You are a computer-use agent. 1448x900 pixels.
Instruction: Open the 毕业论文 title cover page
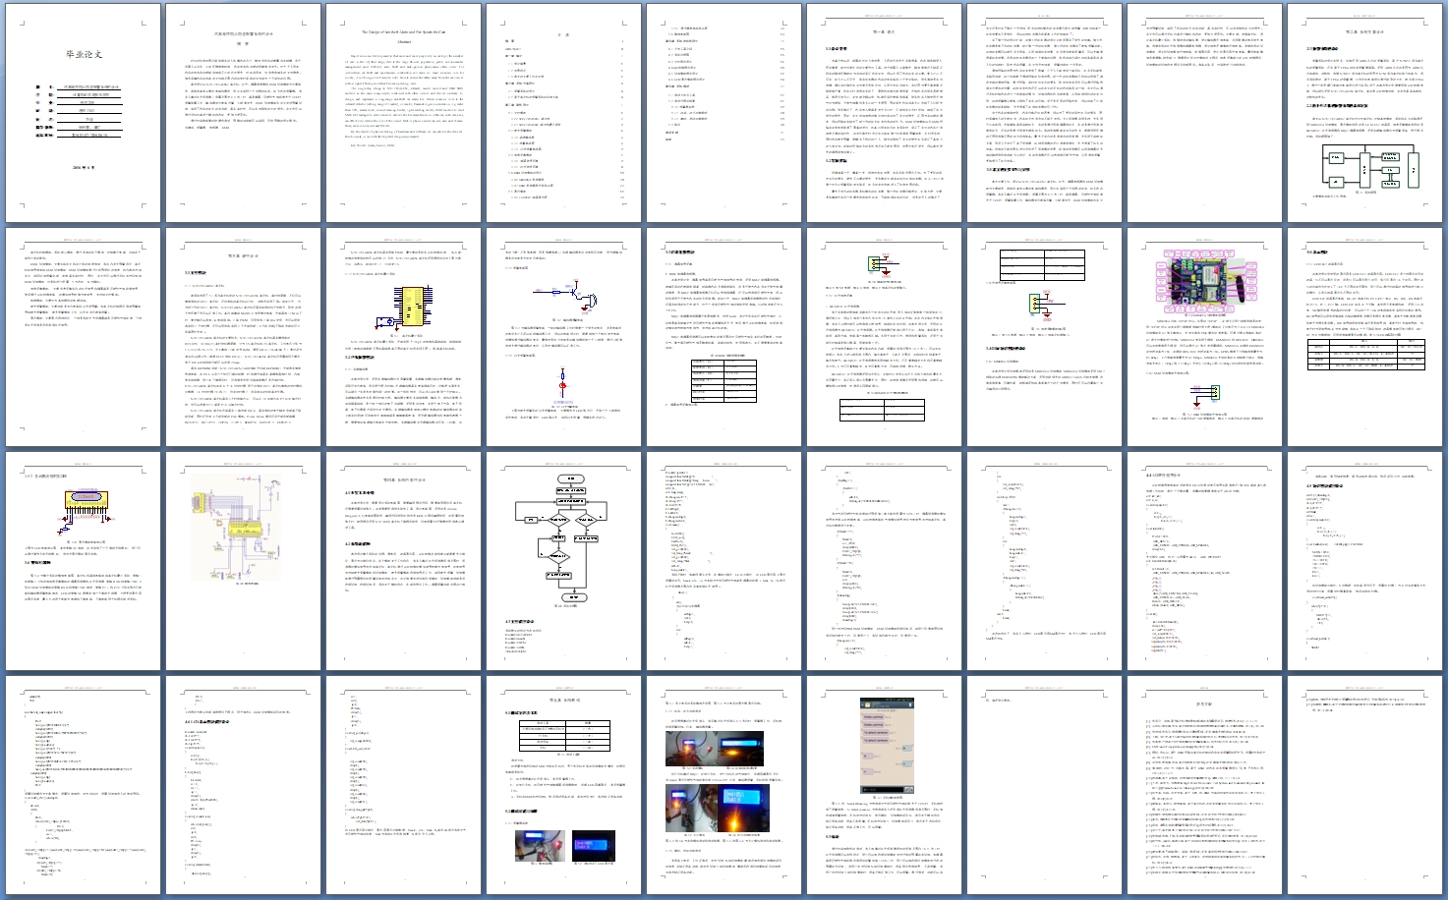[x=83, y=113]
